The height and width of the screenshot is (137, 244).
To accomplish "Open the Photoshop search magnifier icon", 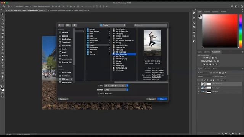I will tap(232, 6).
